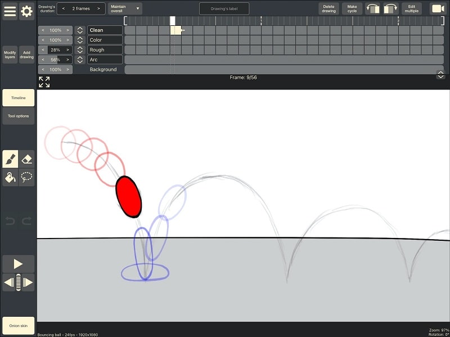Select the Lasso selection tool

coord(26,177)
